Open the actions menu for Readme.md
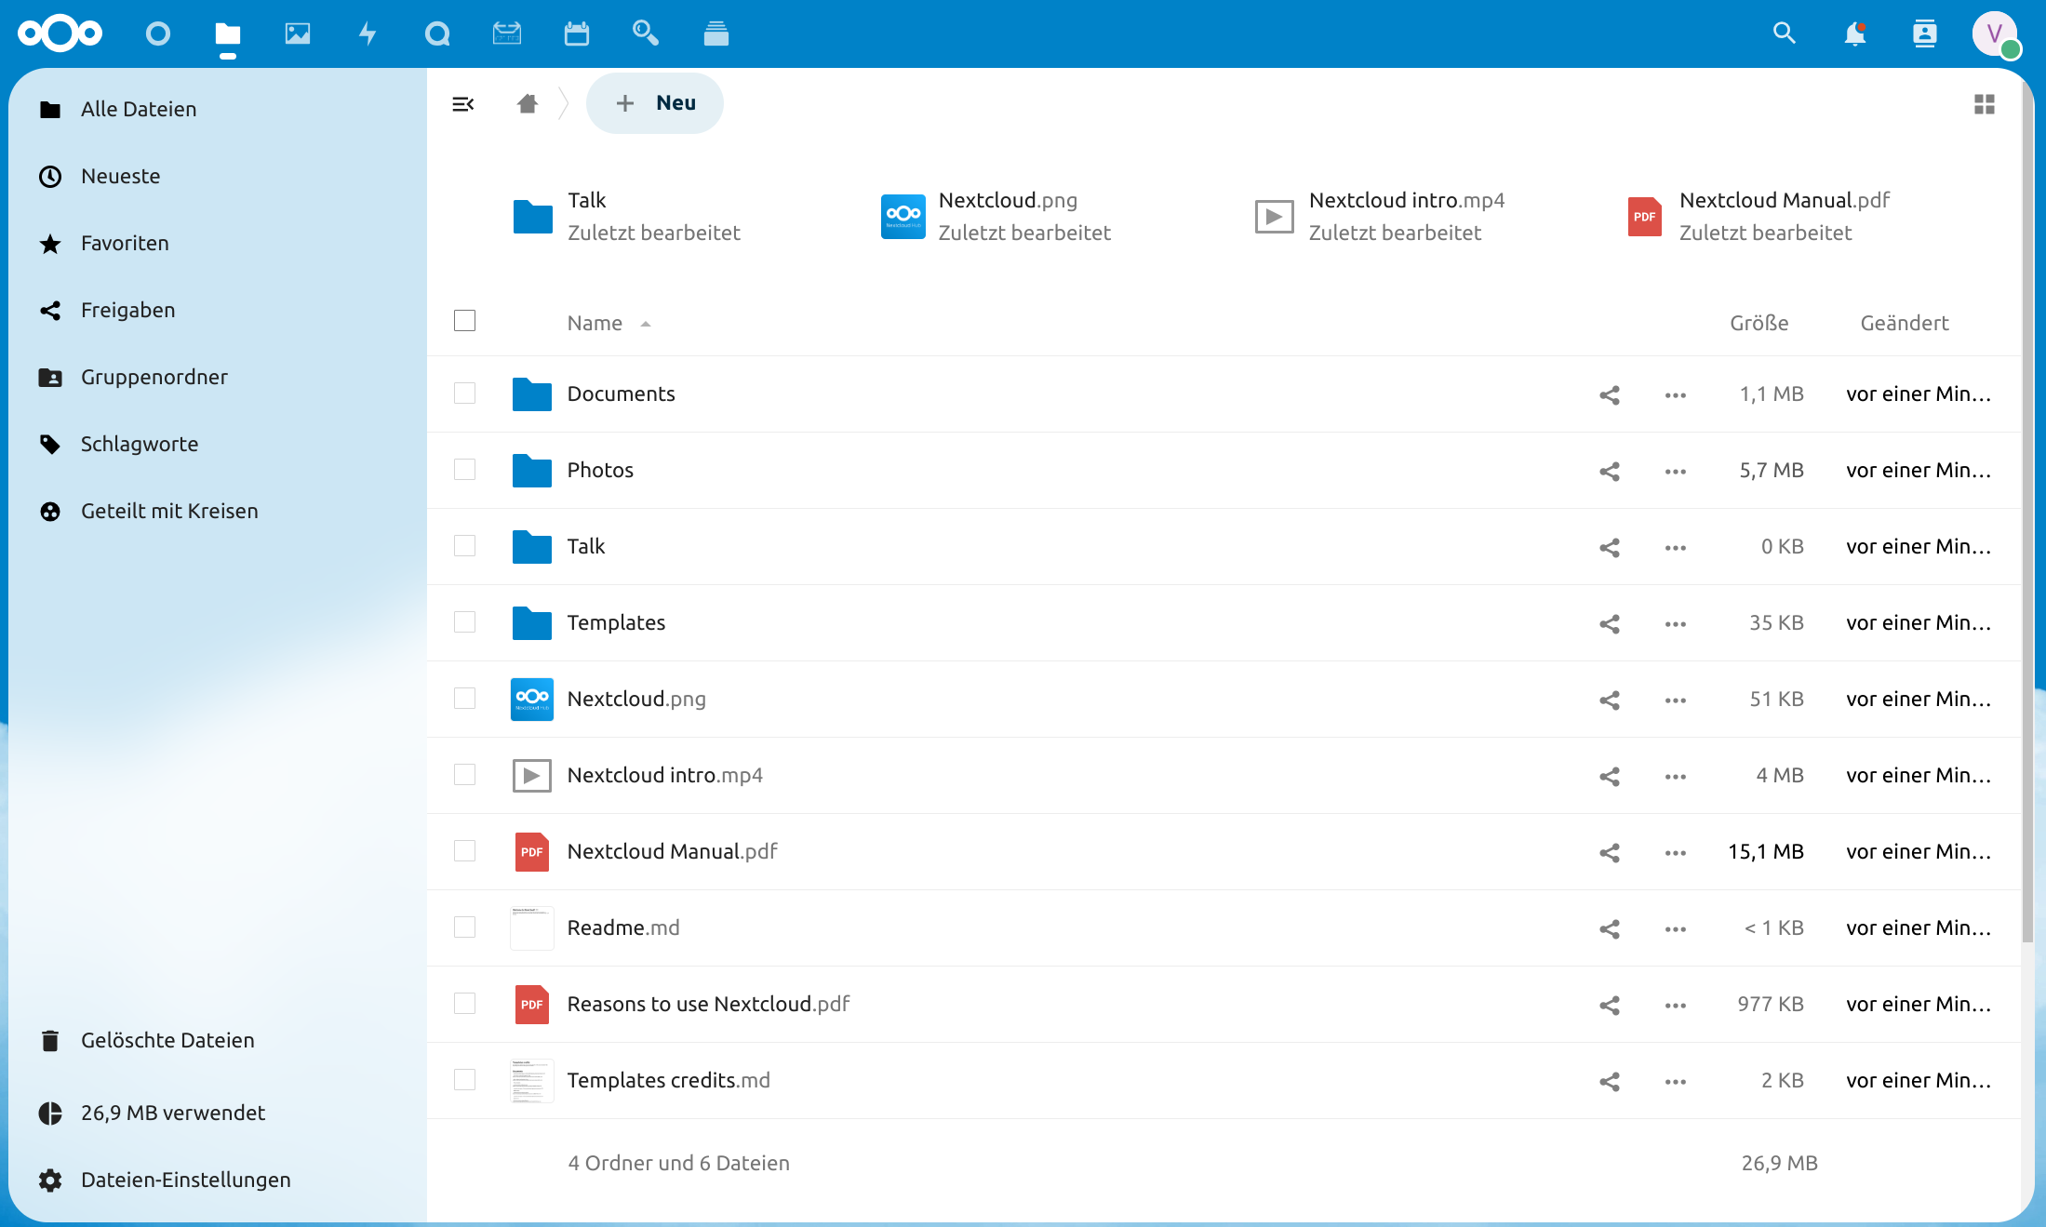Viewport: 2046px width, 1227px height. click(x=1674, y=928)
